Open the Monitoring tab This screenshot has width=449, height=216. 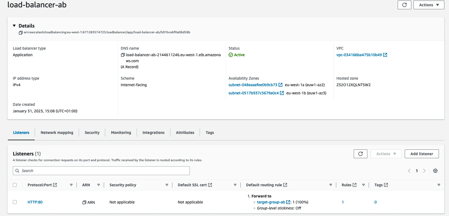[x=121, y=133]
